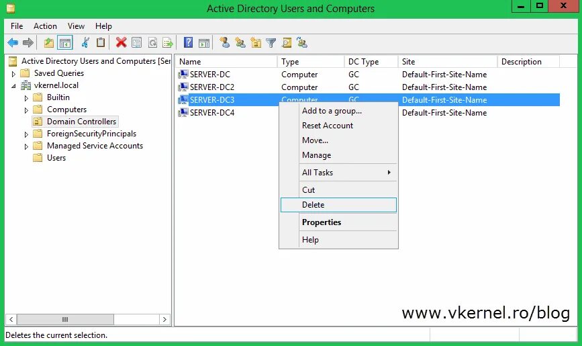The height and width of the screenshot is (346, 582).
Task: Choose Cut in the context menu
Action: pos(338,190)
